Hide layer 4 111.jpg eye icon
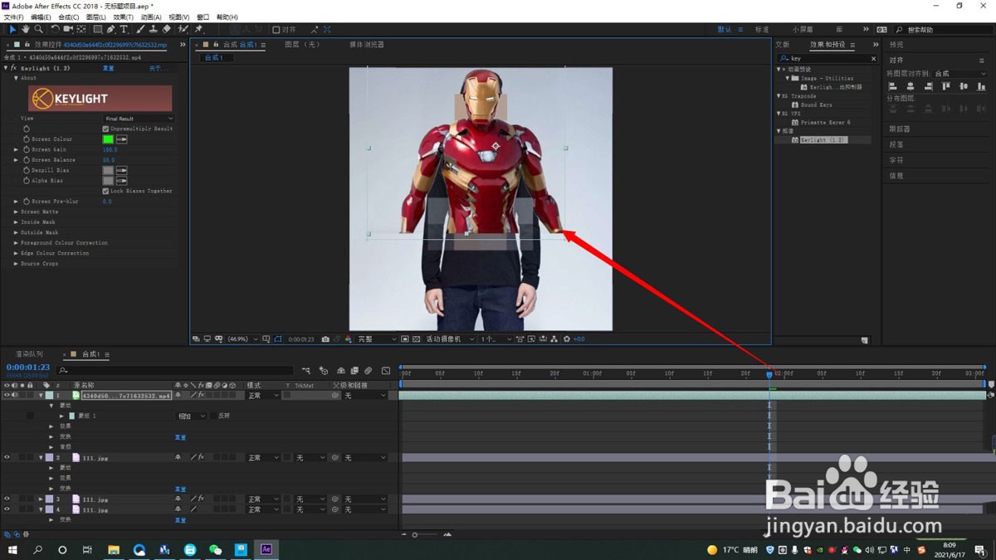The width and height of the screenshot is (996, 560). tap(7, 509)
